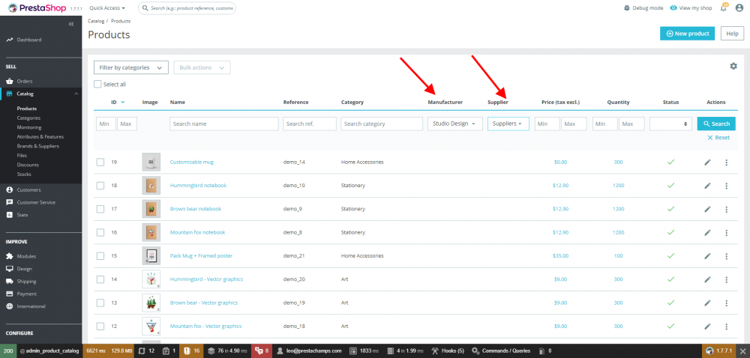
Task: Click the blue Search button
Action: pyautogui.click(x=716, y=124)
